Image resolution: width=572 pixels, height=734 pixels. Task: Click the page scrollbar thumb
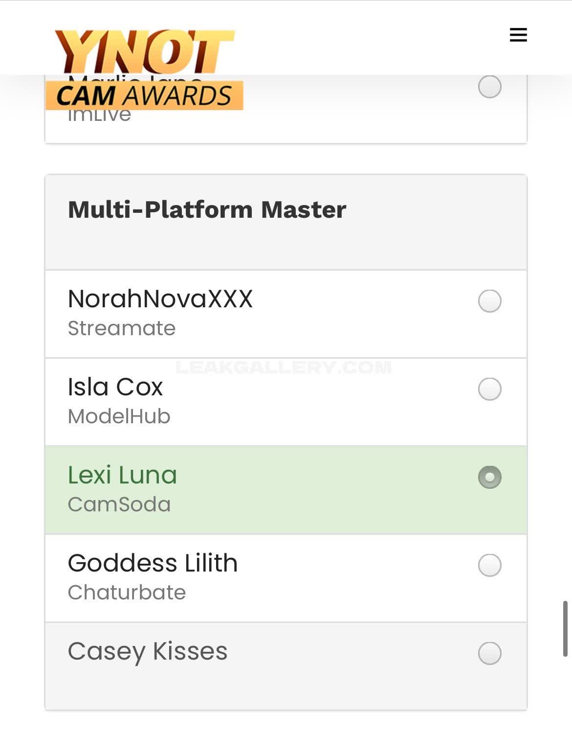tap(565, 628)
